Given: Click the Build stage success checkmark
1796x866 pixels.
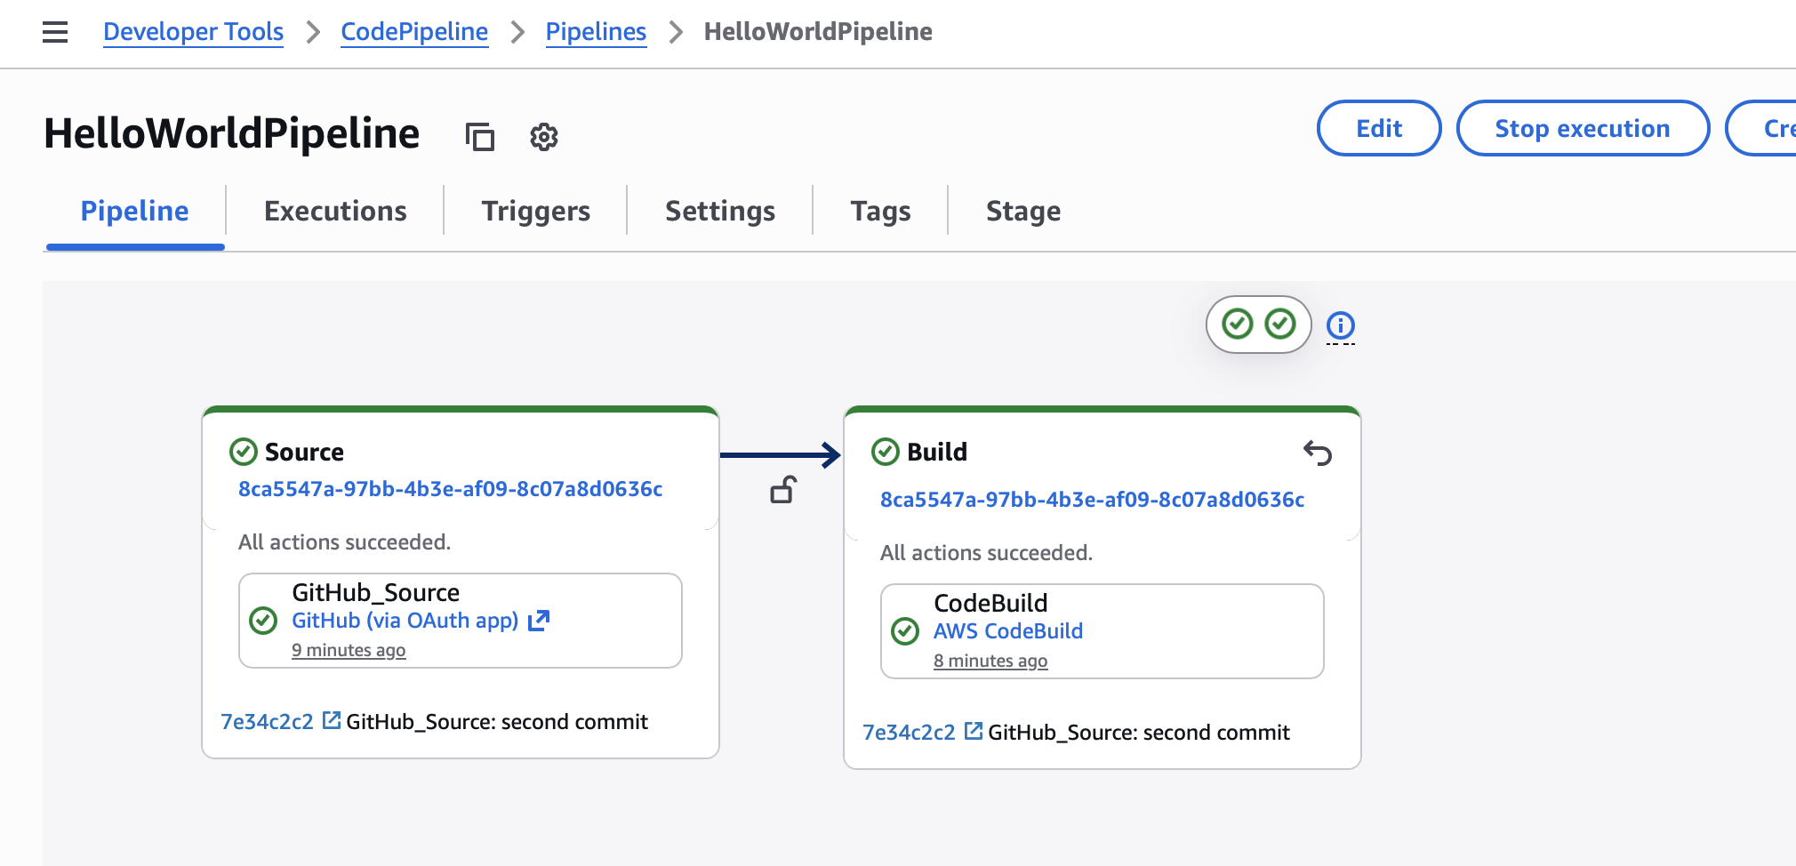Looking at the screenshot, I should tap(886, 452).
